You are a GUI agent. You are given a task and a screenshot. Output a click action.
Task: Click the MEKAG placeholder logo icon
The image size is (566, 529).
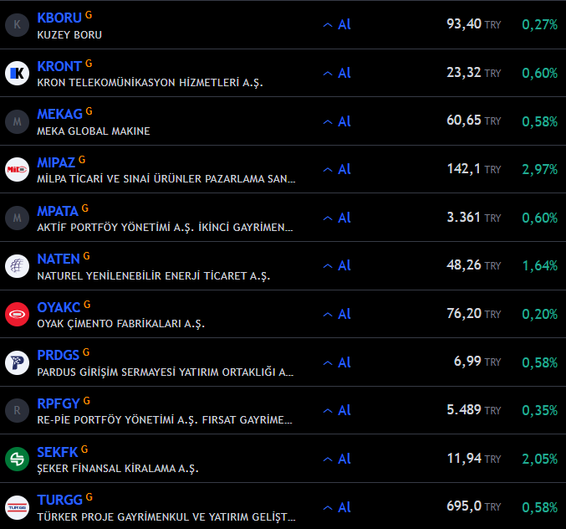tap(17, 121)
